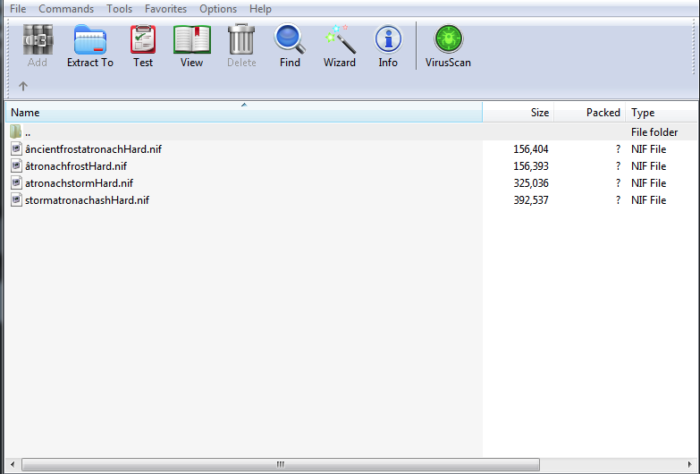Sort the list by the Packed column
This screenshot has width=700, height=474.
click(590, 112)
